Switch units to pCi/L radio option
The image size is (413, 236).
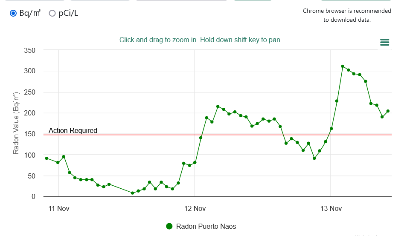(52, 13)
